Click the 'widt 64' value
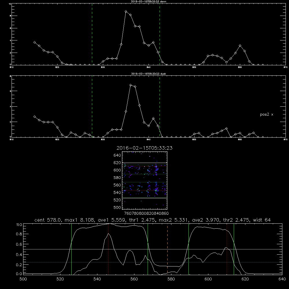 (262, 220)
